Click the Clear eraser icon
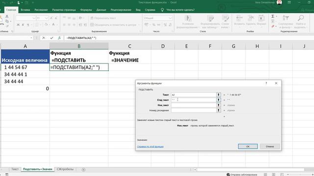 coord(273,26)
